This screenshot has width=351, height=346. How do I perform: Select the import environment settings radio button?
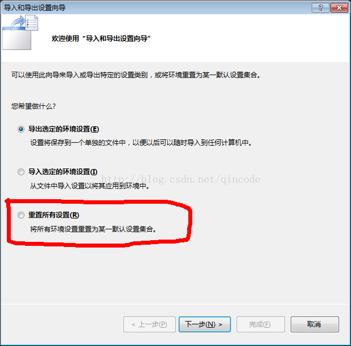[21, 172]
